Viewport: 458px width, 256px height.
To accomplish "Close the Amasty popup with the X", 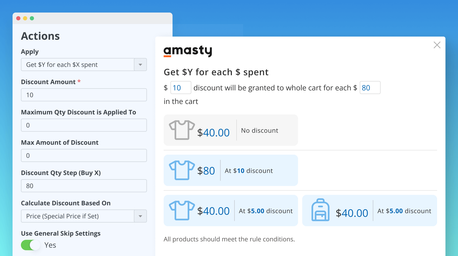I will point(437,45).
